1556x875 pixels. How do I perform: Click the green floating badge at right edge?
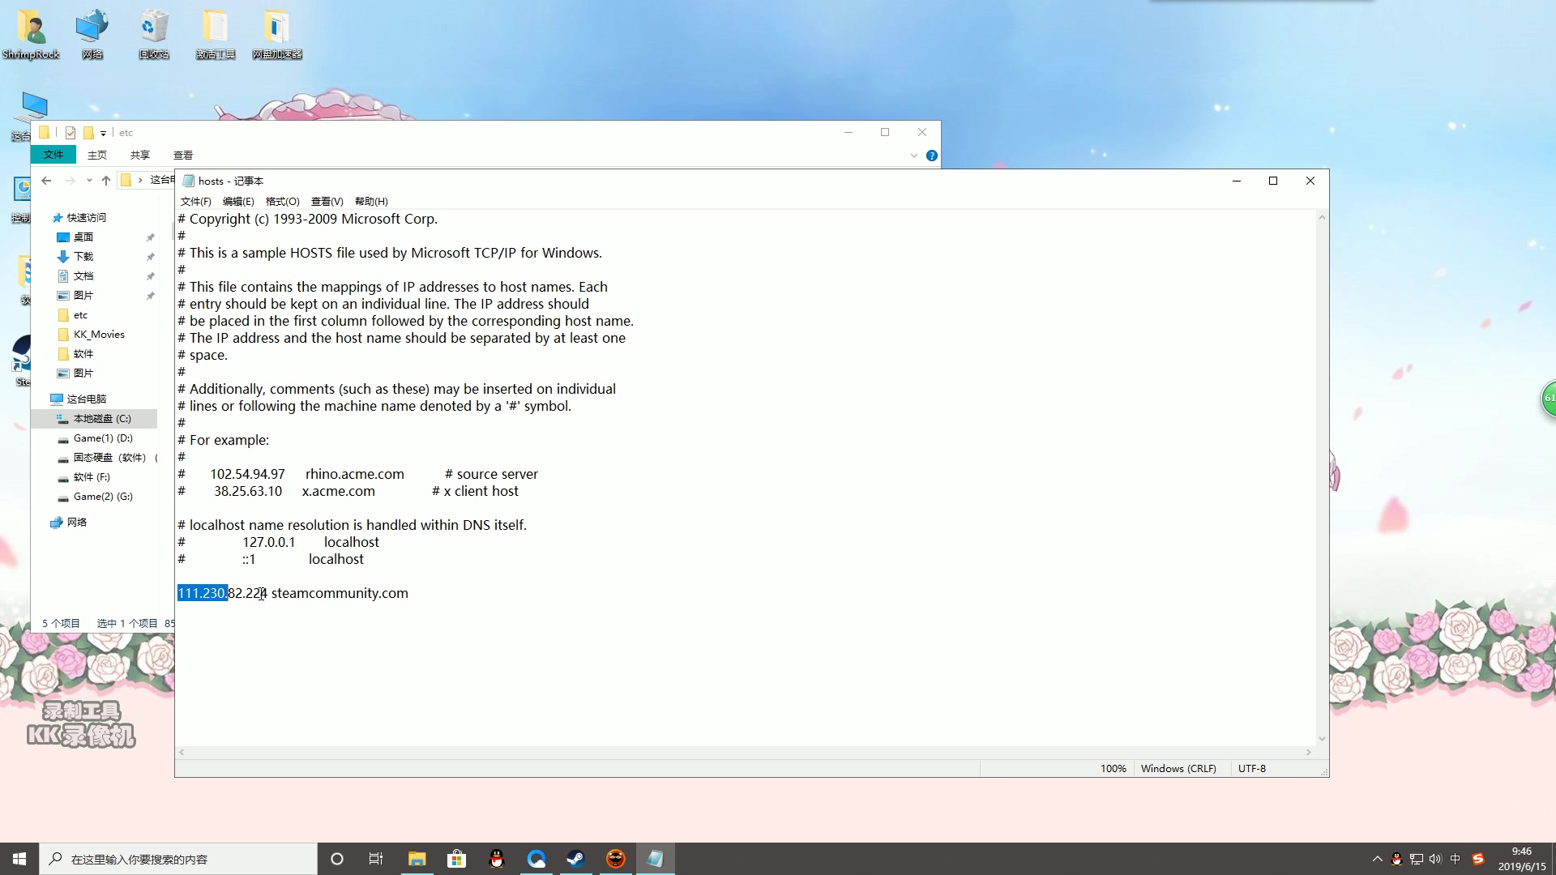click(x=1548, y=399)
